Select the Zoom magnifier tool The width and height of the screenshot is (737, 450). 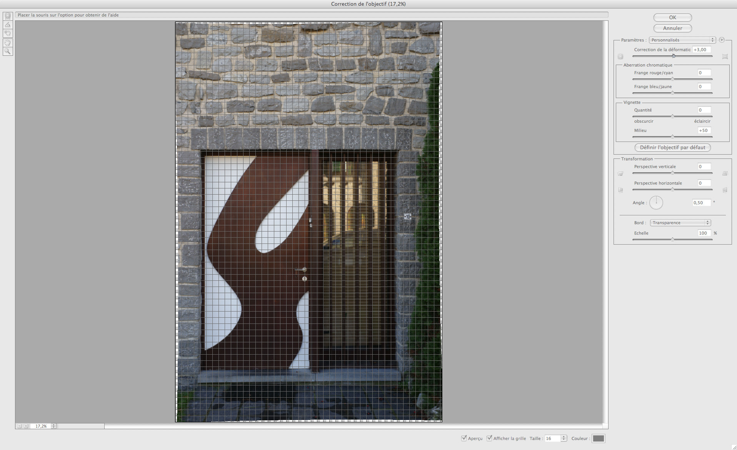(8, 52)
